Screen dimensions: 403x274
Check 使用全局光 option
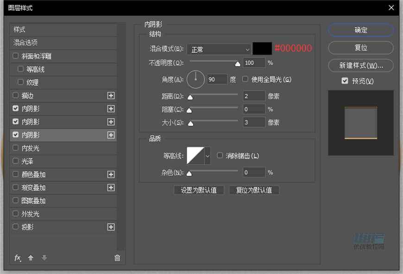[x=245, y=79]
